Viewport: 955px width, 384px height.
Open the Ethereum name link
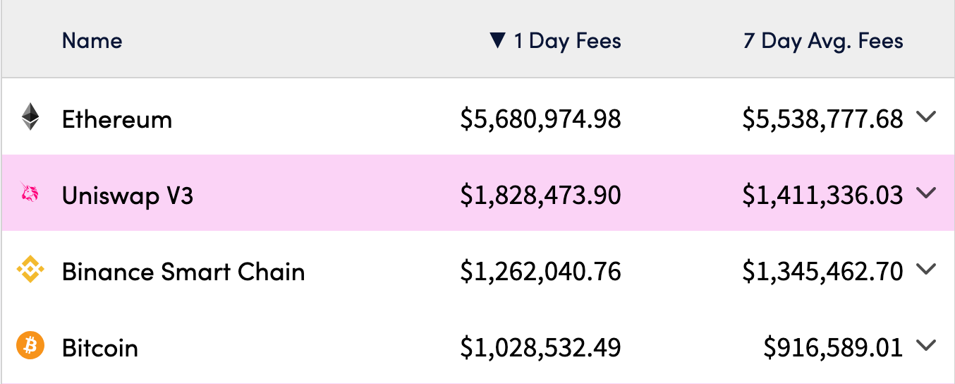[117, 119]
